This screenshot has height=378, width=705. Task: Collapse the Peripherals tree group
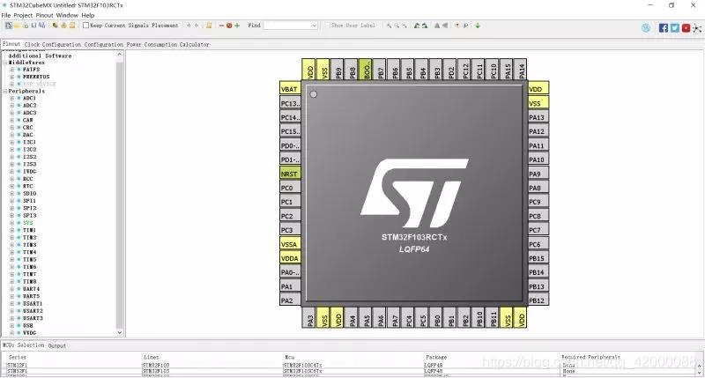pos(5,92)
